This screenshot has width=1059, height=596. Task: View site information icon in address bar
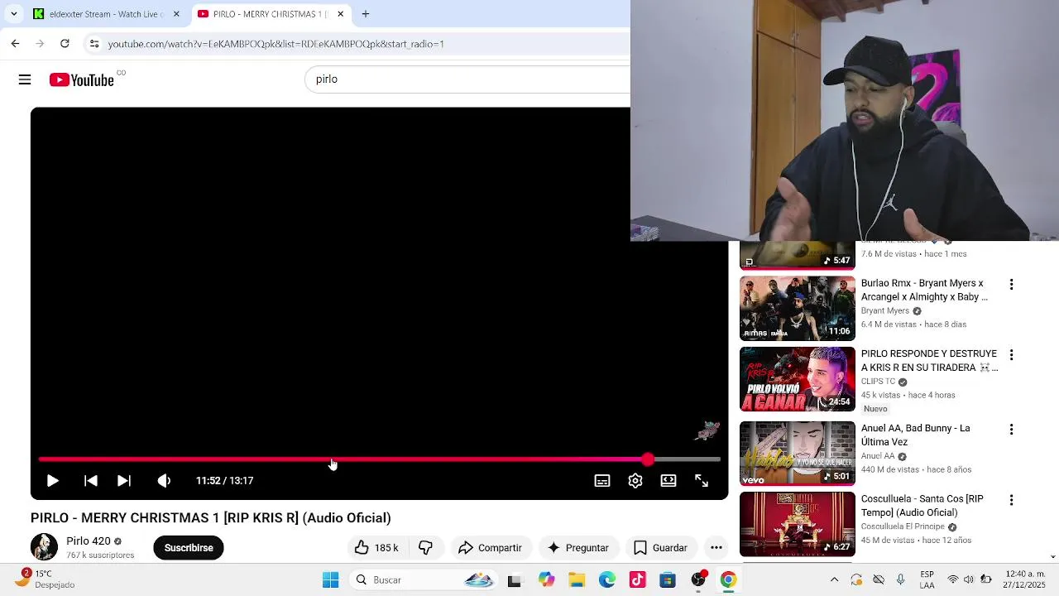point(94,44)
